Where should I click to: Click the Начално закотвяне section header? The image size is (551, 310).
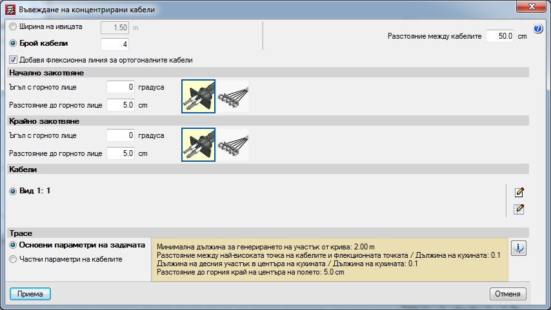click(x=268, y=73)
